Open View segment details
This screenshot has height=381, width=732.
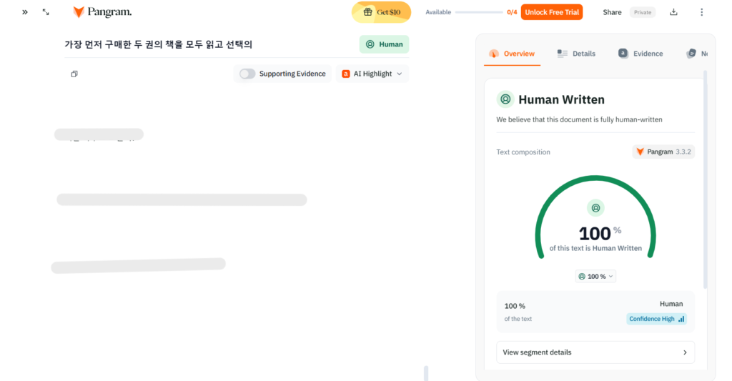coord(595,352)
